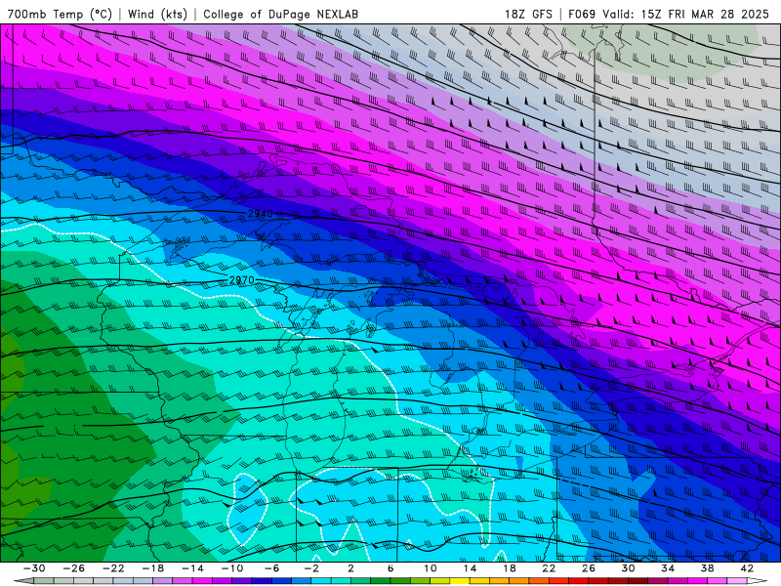
Task: Click the "700mb Temp (°C)" title text
Action: point(60,14)
